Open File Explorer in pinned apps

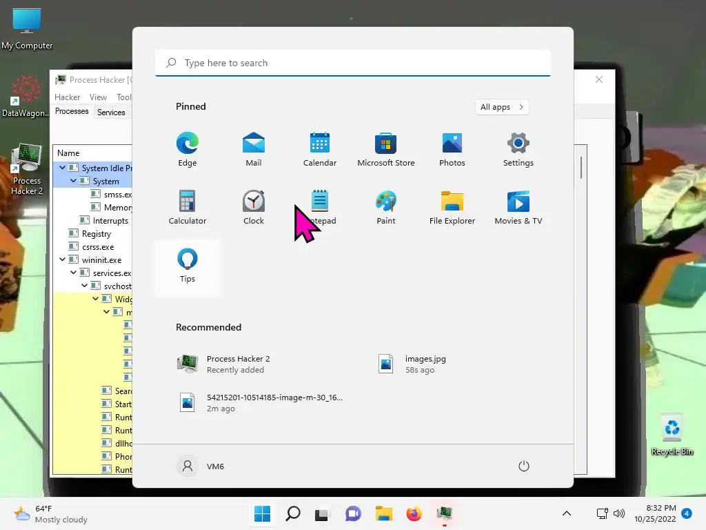coord(452,207)
